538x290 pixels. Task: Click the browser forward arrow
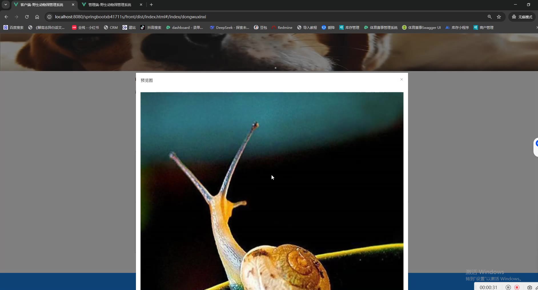point(17,17)
